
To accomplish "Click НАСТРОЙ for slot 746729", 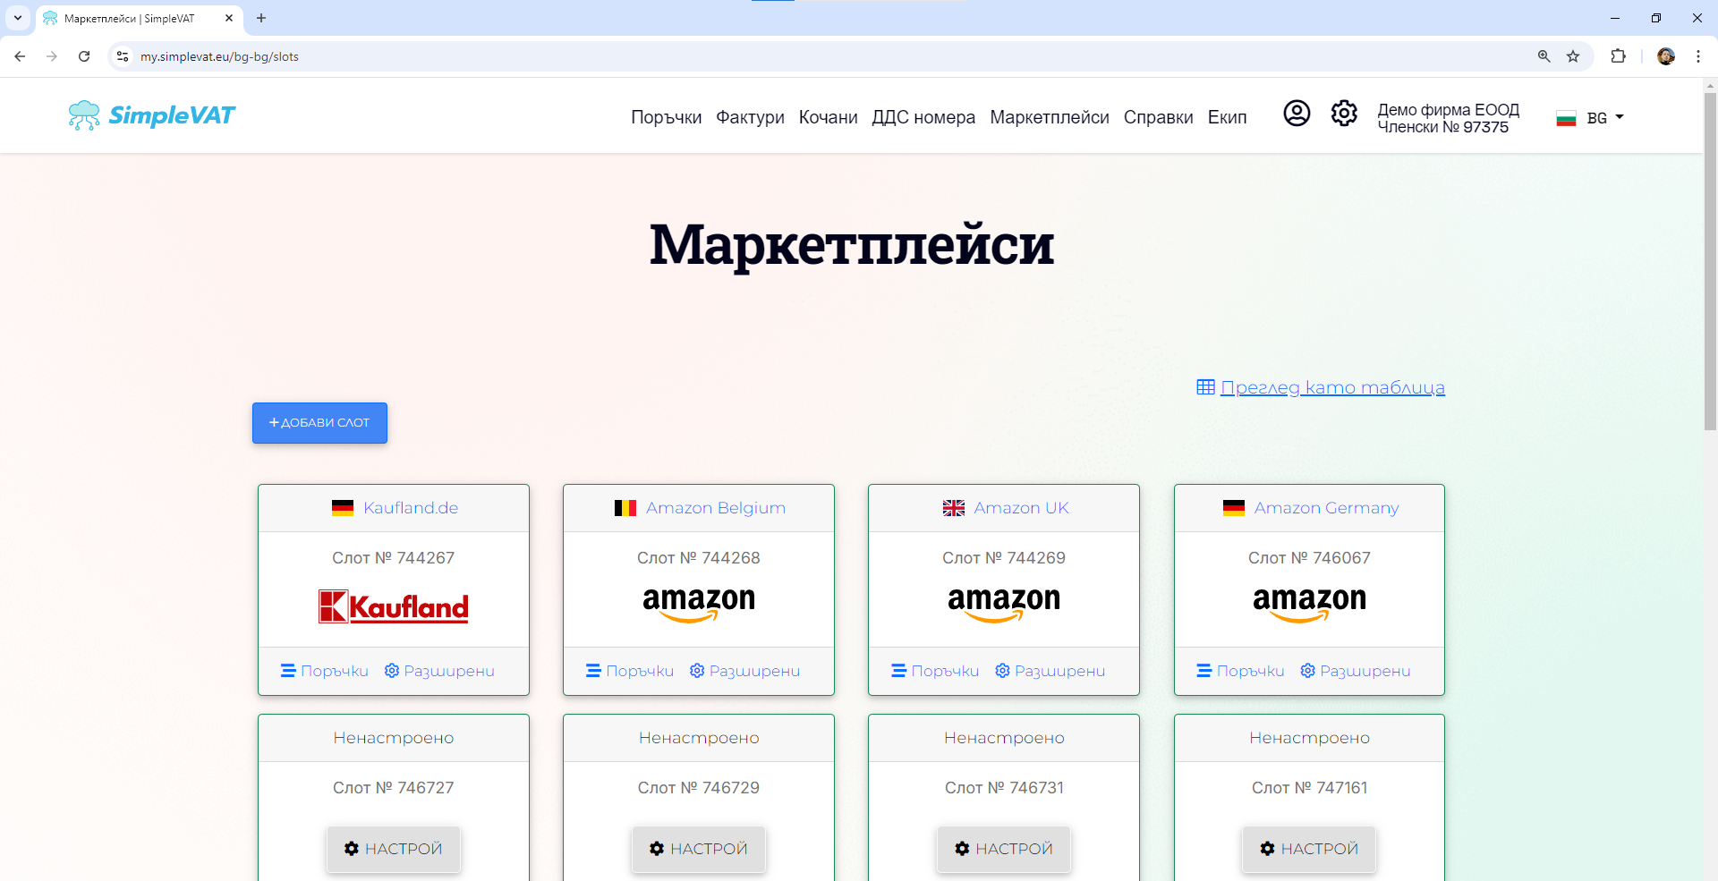I will click(x=699, y=849).
